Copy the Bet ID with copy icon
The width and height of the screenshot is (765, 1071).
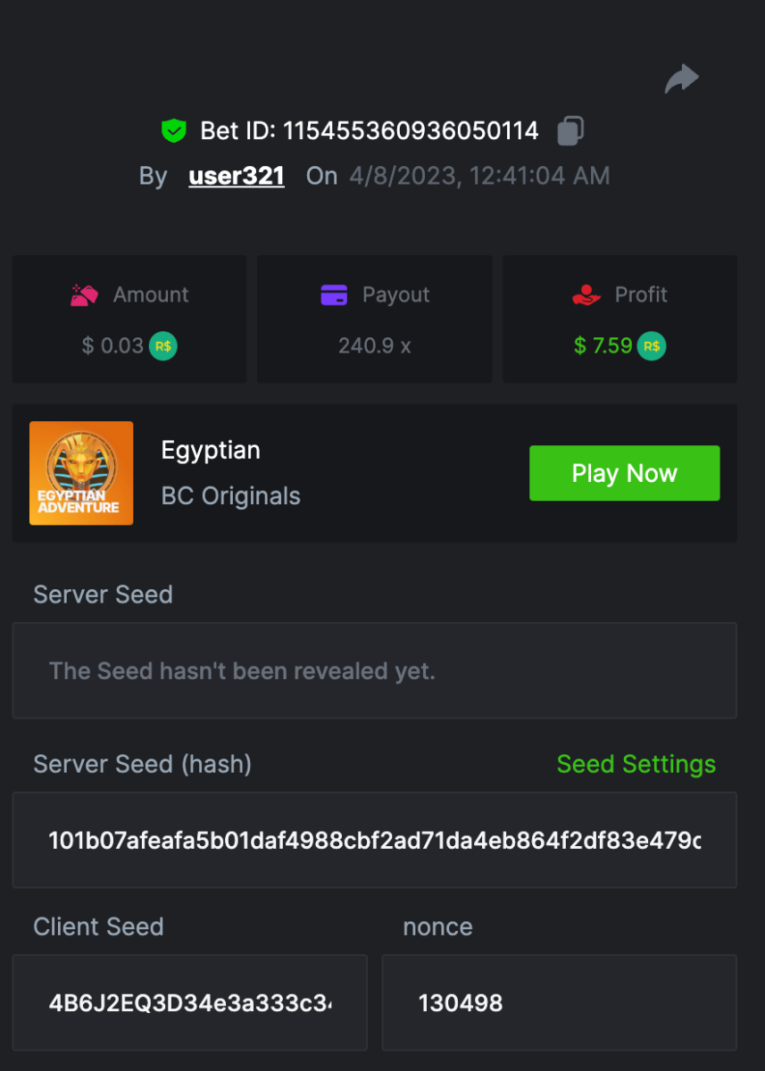point(570,131)
